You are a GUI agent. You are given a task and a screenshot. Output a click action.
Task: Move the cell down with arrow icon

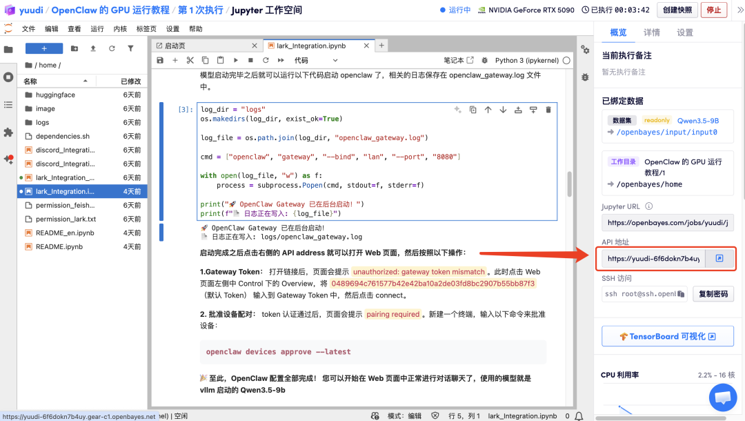pyautogui.click(x=503, y=110)
